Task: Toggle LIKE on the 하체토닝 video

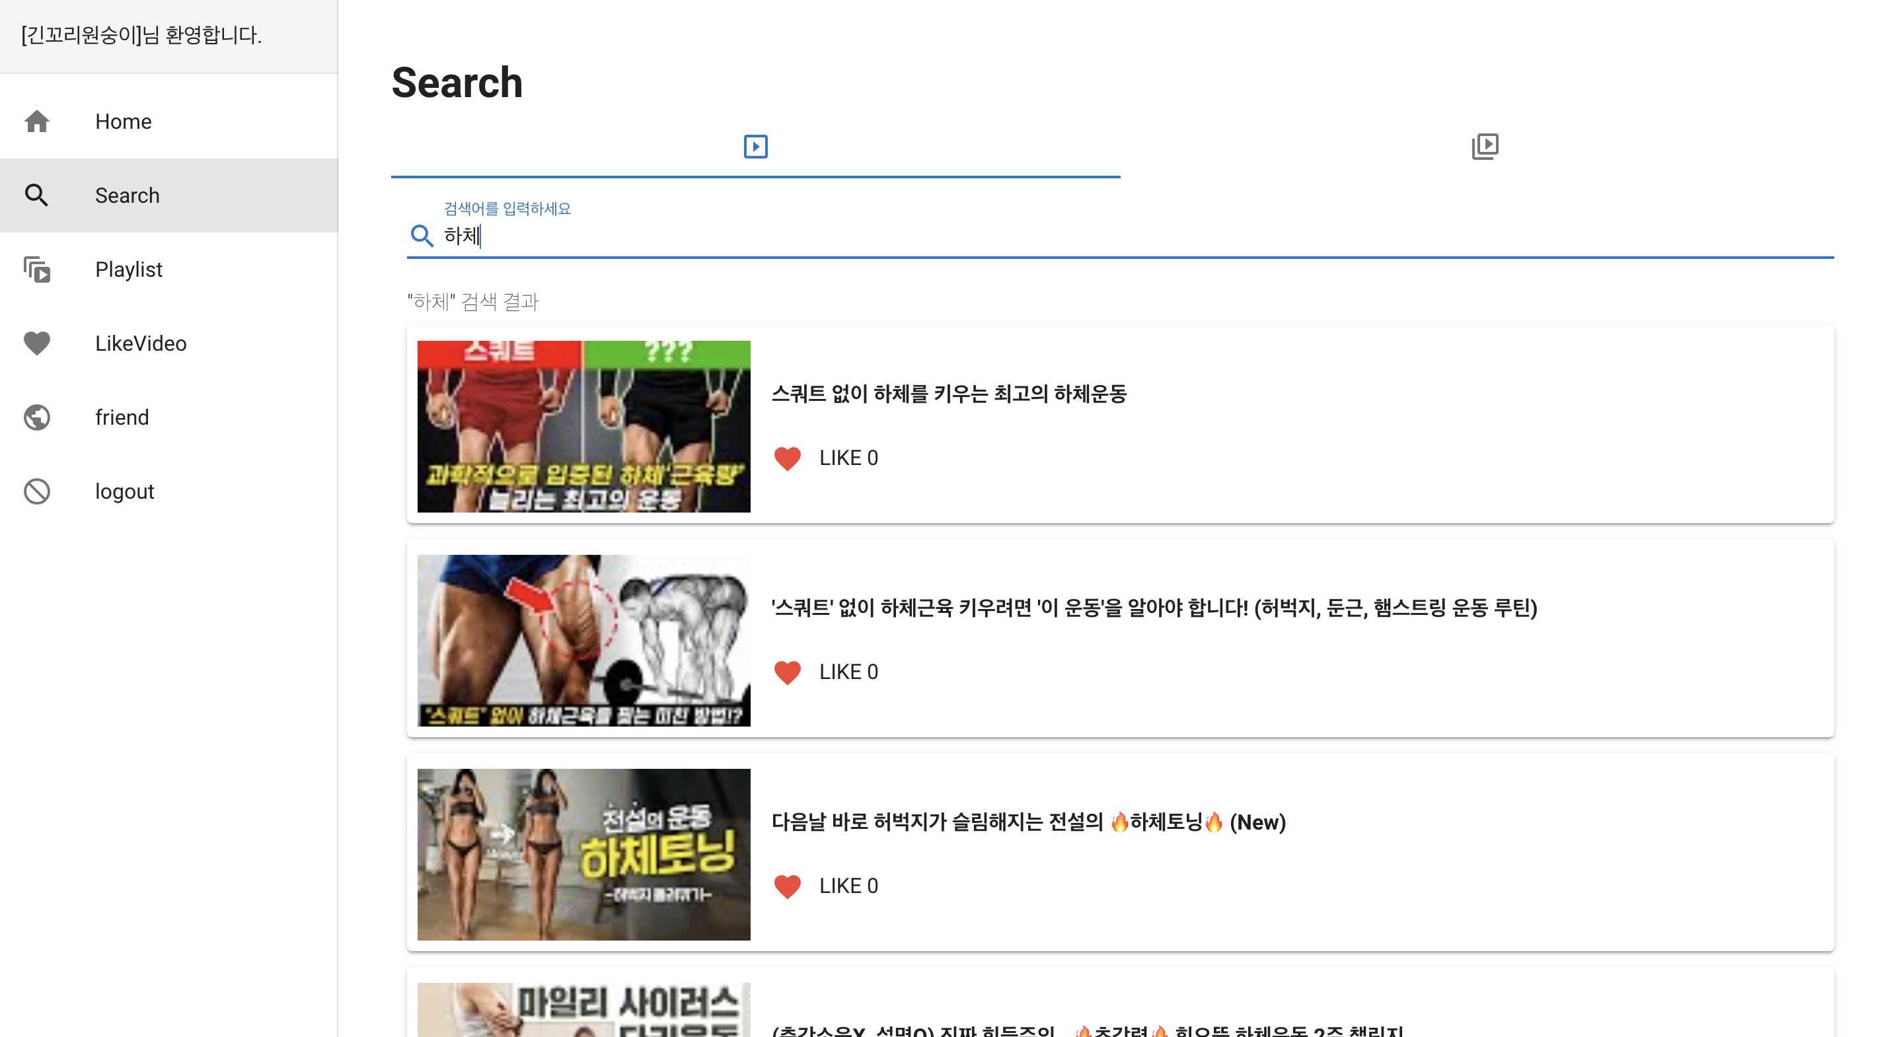Action: tap(787, 886)
